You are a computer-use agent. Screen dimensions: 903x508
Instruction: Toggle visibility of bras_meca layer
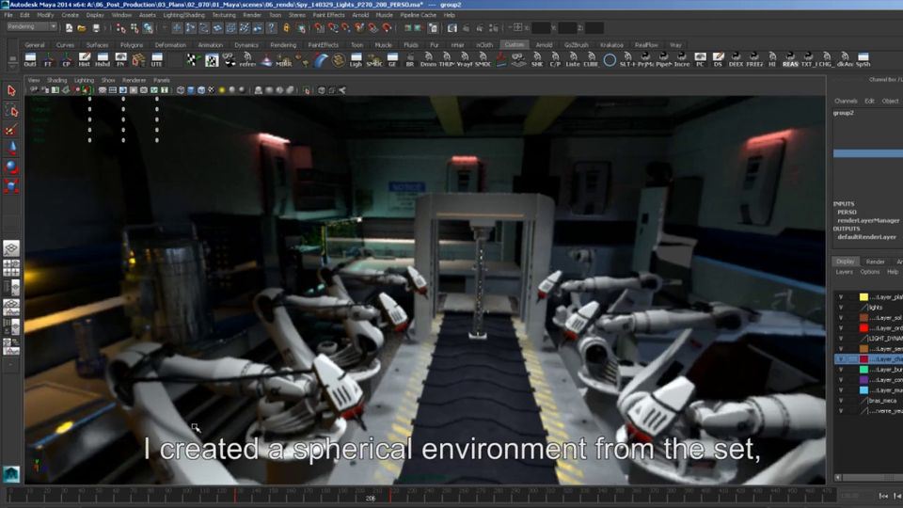pyautogui.click(x=841, y=400)
